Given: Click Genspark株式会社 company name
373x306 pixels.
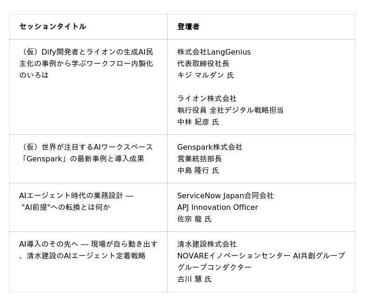Looking at the screenshot, I should [x=210, y=147].
